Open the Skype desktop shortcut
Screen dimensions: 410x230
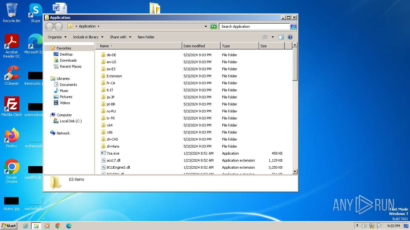coord(36,13)
